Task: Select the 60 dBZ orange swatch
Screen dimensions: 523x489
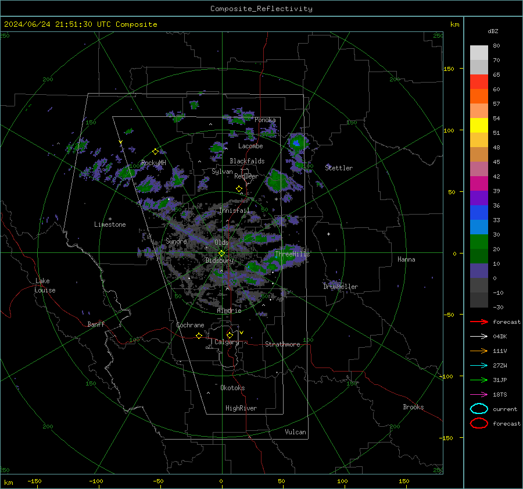Action: tap(479, 96)
